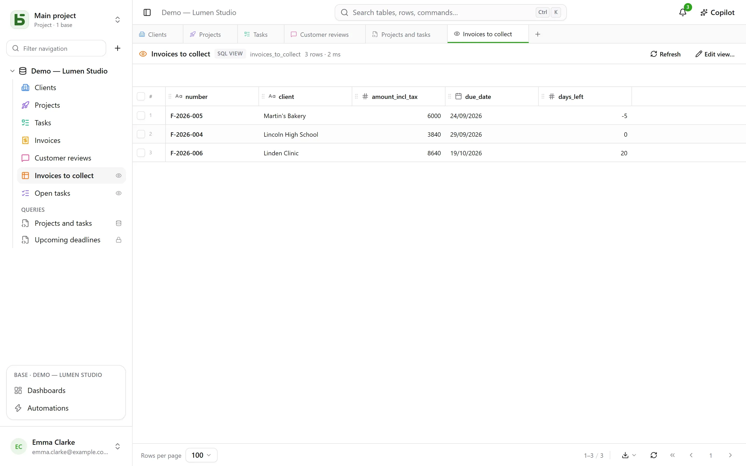Click calendar icon in due_date header
Viewport: 746px width, 466px height.
458,97
